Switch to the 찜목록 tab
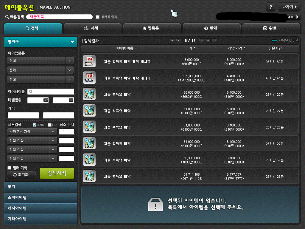Image resolution: width=305 pixels, height=229 pixels. [152, 28]
